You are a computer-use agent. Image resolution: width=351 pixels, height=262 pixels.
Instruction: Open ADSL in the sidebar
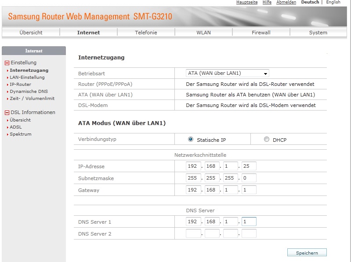[16, 127]
